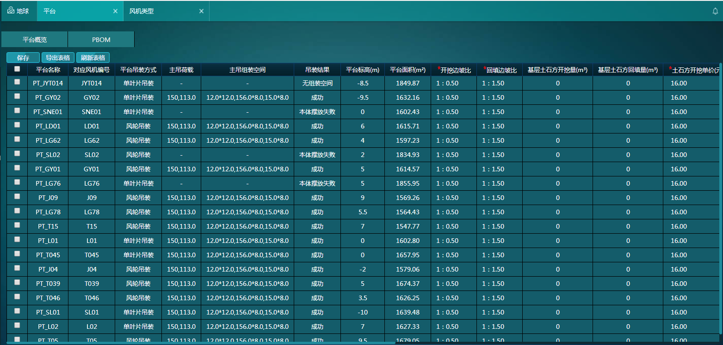Check the PT_LG62 row checkbox

[x=17, y=139]
